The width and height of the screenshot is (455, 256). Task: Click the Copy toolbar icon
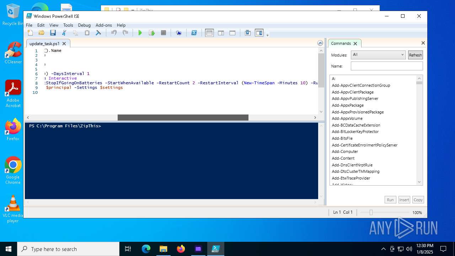coord(75,33)
